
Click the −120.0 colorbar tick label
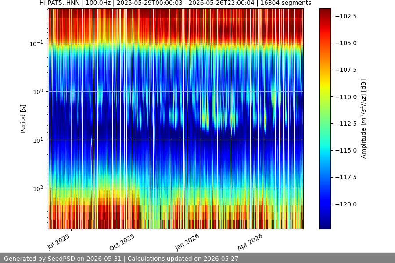[x=346, y=204]
